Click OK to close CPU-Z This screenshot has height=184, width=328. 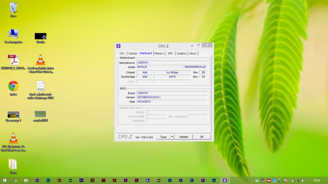[202, 137]
